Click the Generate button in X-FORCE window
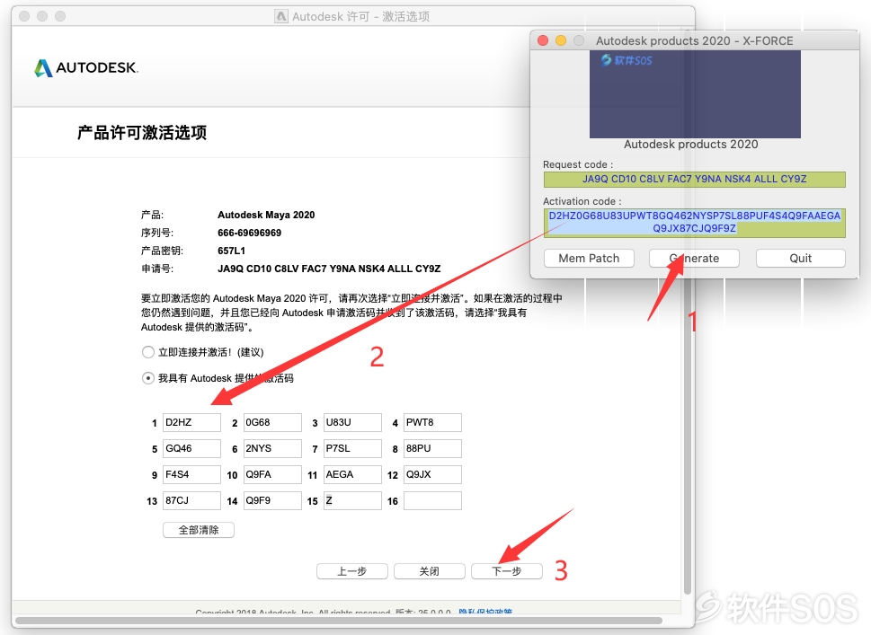The width and height of the screenshot is (871, 635). coord(694,258)
